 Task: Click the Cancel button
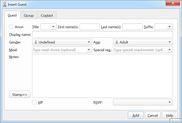(x=153, y=115)
